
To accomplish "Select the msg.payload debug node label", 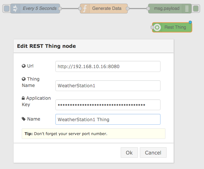I will (167, 8).
